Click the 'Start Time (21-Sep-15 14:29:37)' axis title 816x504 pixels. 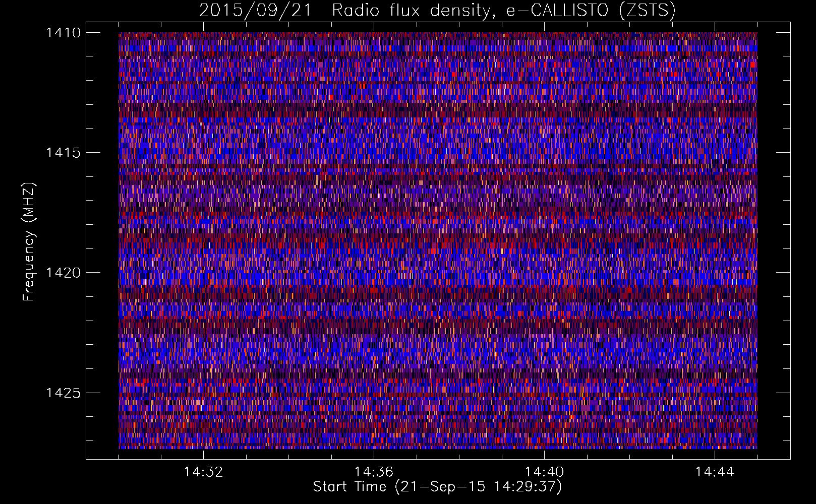pos(438,487)
